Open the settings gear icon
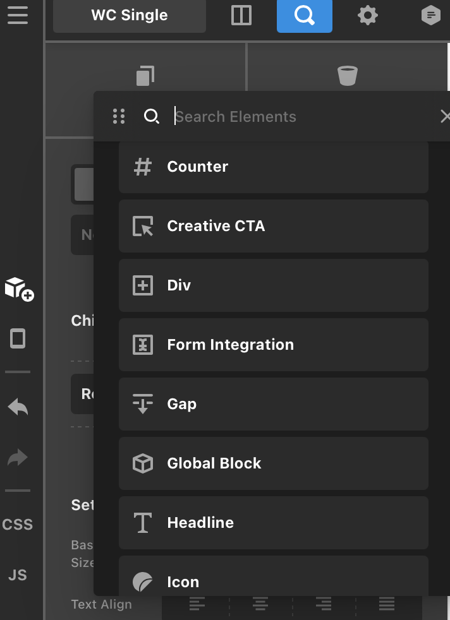 coord(368,15)
